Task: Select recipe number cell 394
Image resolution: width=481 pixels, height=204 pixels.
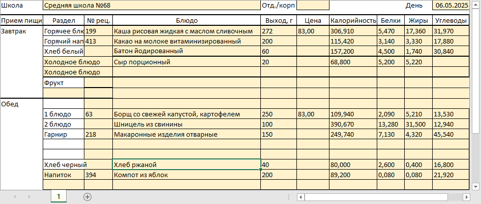Action: [x=99, y=175]
